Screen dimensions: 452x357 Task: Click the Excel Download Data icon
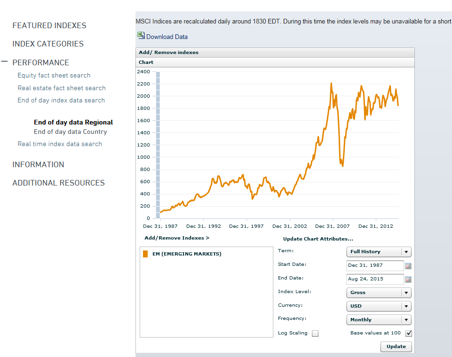click(141, 35)
